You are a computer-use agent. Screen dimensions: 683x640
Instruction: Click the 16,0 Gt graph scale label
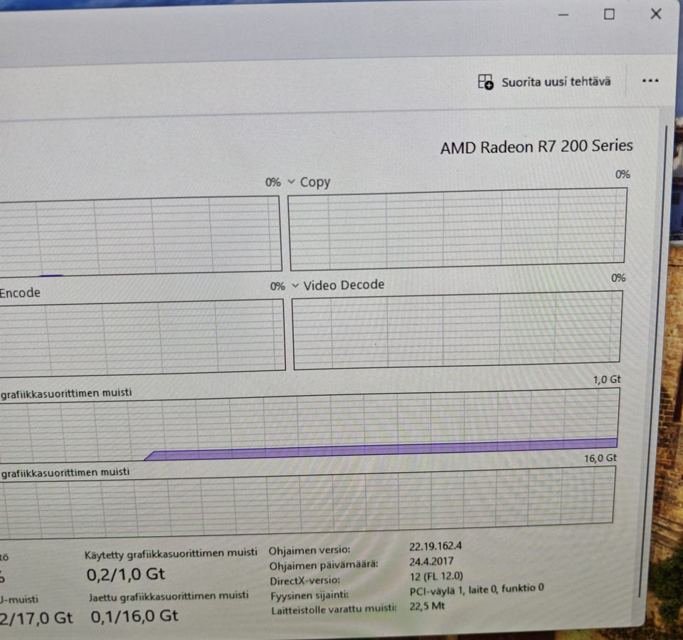click(600, 458)
